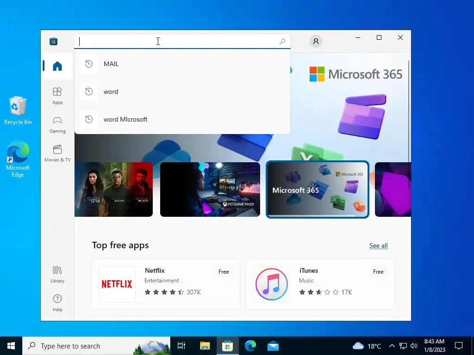Open the Mail app from taskbar
The height and width of the screenshot is (355, 474).
(273, 346)
